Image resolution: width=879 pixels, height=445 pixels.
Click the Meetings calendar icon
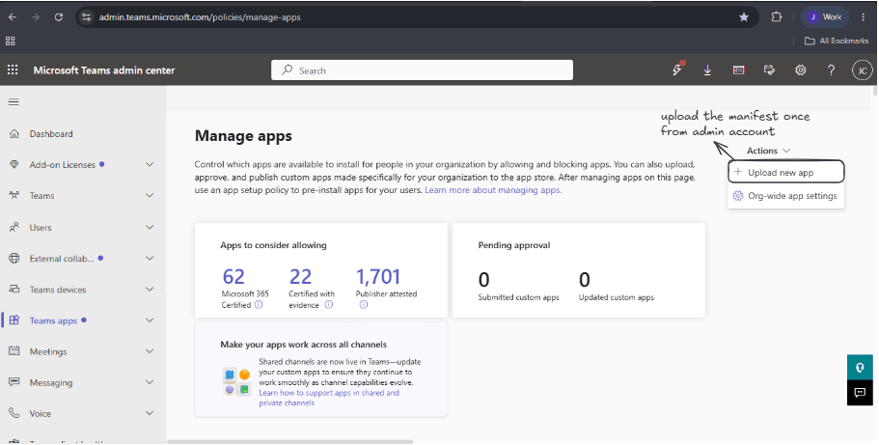14,351
